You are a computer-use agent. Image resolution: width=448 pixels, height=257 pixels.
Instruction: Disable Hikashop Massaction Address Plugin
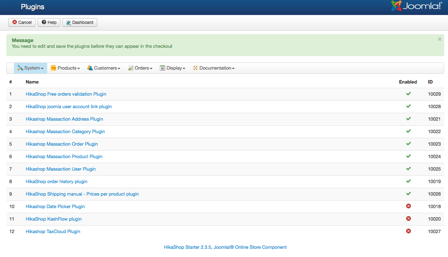408,119
